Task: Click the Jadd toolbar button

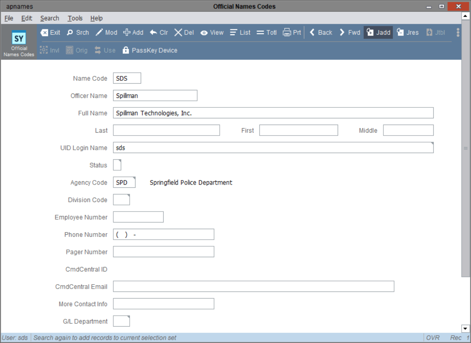Action: (x=378, y=32)
